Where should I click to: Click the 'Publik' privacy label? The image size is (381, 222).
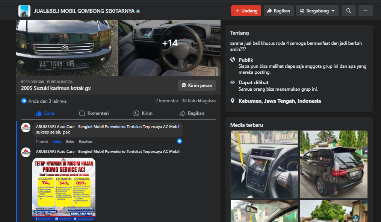click(x=246, y=60)
